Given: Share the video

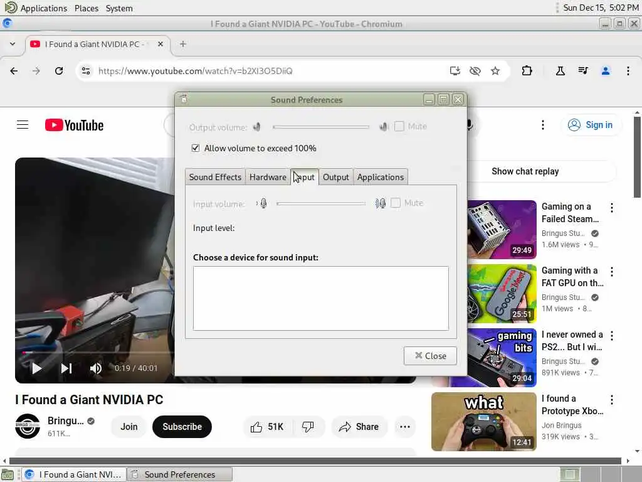Looking at the screenshot, I should pos(359,427).
